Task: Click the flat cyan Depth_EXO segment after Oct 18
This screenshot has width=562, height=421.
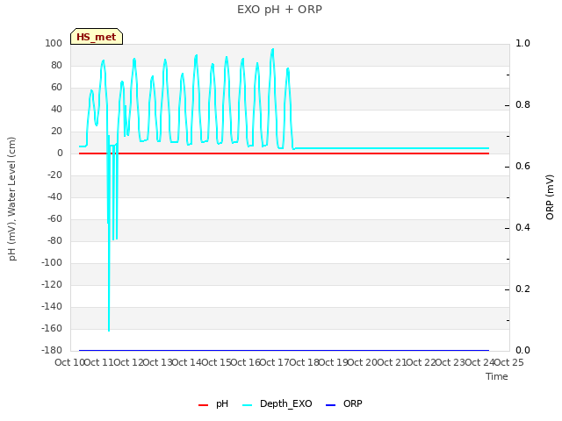Action: 393,148
